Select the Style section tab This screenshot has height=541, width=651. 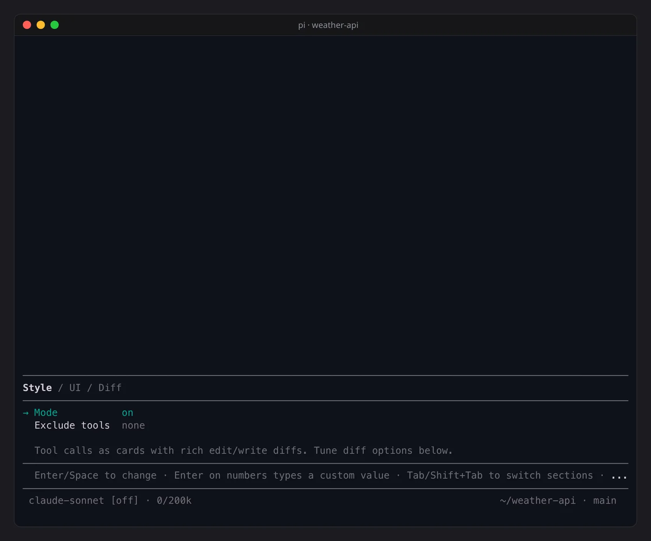(37, 388)
